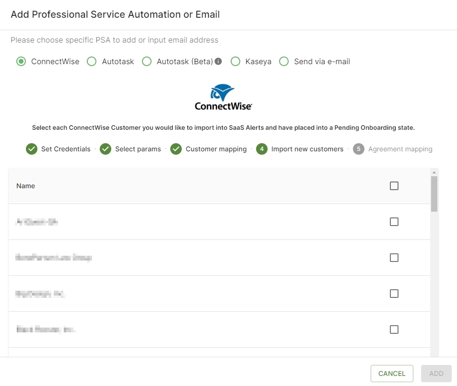The height and width of the screenshot is (386, 457).
Task: Check the third customer row checkbox
Action: click(394, 294)
